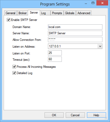Go to the Log tab
Viewport: 110px width, 122px height.
point(45,13)
